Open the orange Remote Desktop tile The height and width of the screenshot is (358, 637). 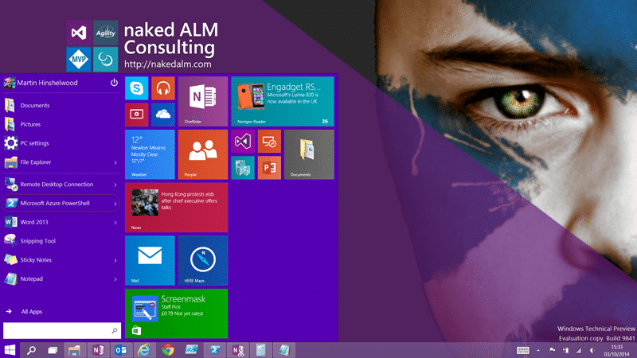pyautogui.click(x=269, y=142)
